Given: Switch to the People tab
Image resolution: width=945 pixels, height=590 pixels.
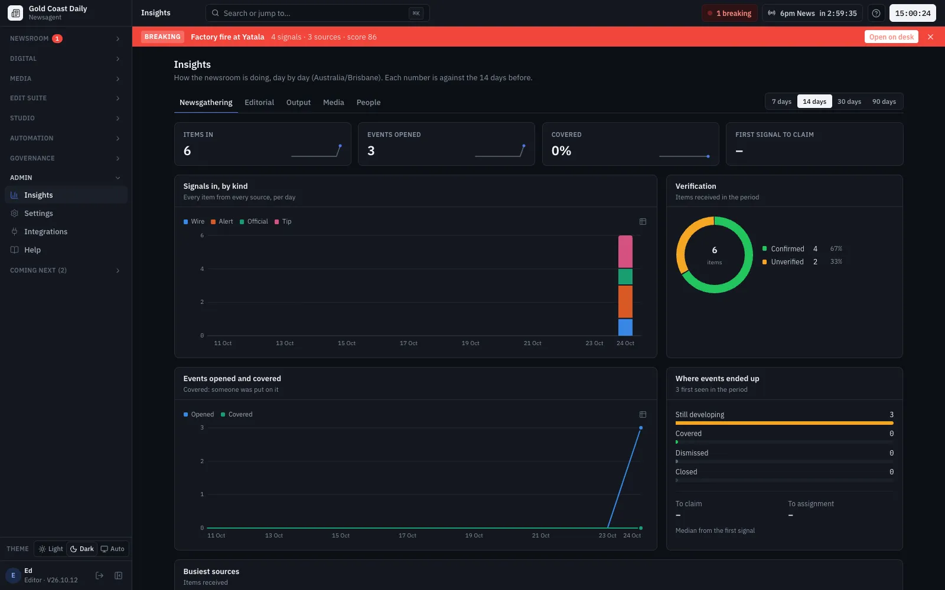Looking at the screenshot, I should click(369, 103).
